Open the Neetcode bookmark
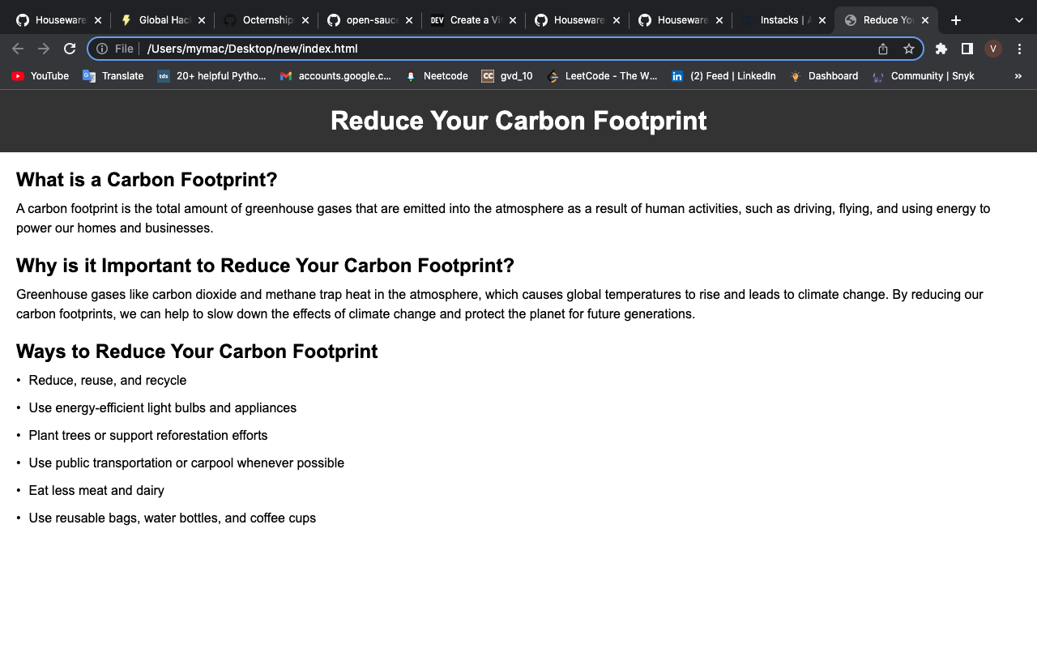 (437, 76)
